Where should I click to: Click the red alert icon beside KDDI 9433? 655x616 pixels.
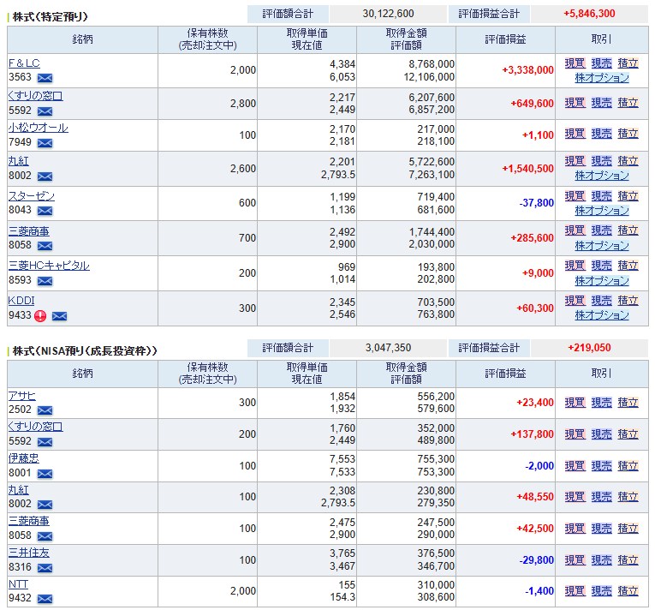click(x=40, y=315)
